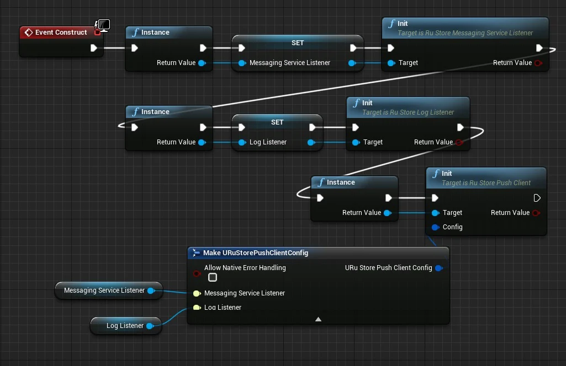Click exec input pin of SET Messaging Service Listener
The width and height of the screenshot is (566, 366).
242,48
